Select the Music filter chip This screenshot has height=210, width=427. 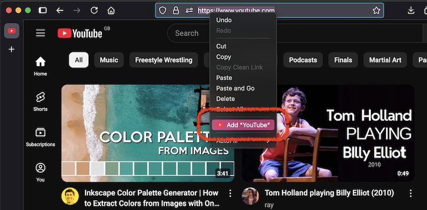(x=109, y=60)
